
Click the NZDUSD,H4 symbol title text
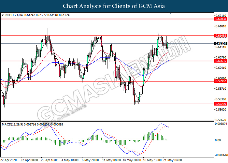[x=14, y=15]
